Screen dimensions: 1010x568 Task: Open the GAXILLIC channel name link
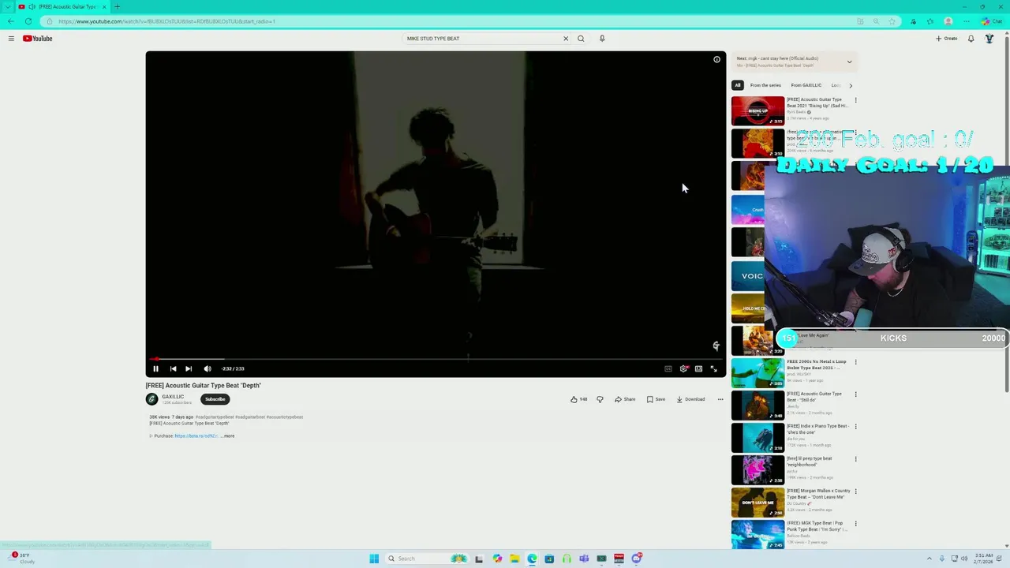(173, 397)
